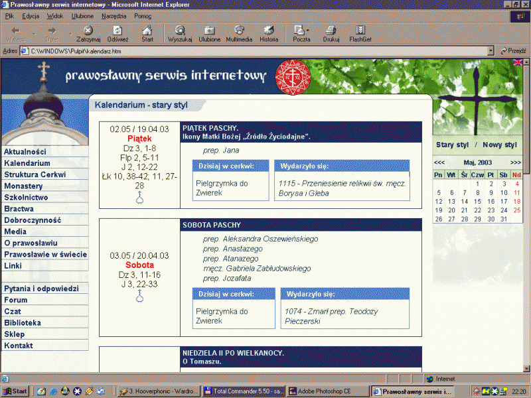
Task: Select day 31 in the May calendar
Action: [x=504, y=219]
